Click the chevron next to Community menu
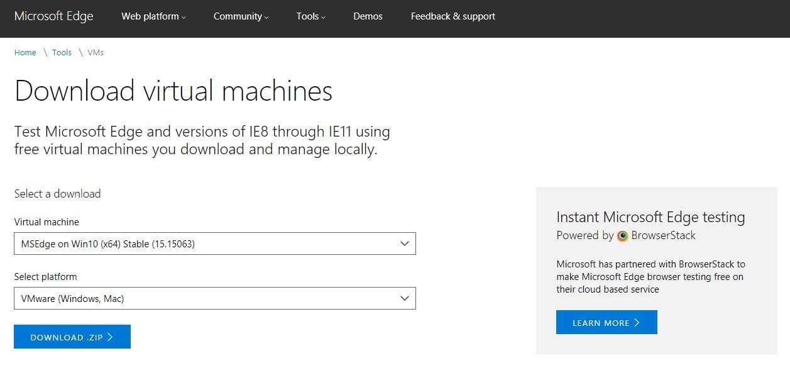Viewport: 790px width, 375px height. click(265, 17)
